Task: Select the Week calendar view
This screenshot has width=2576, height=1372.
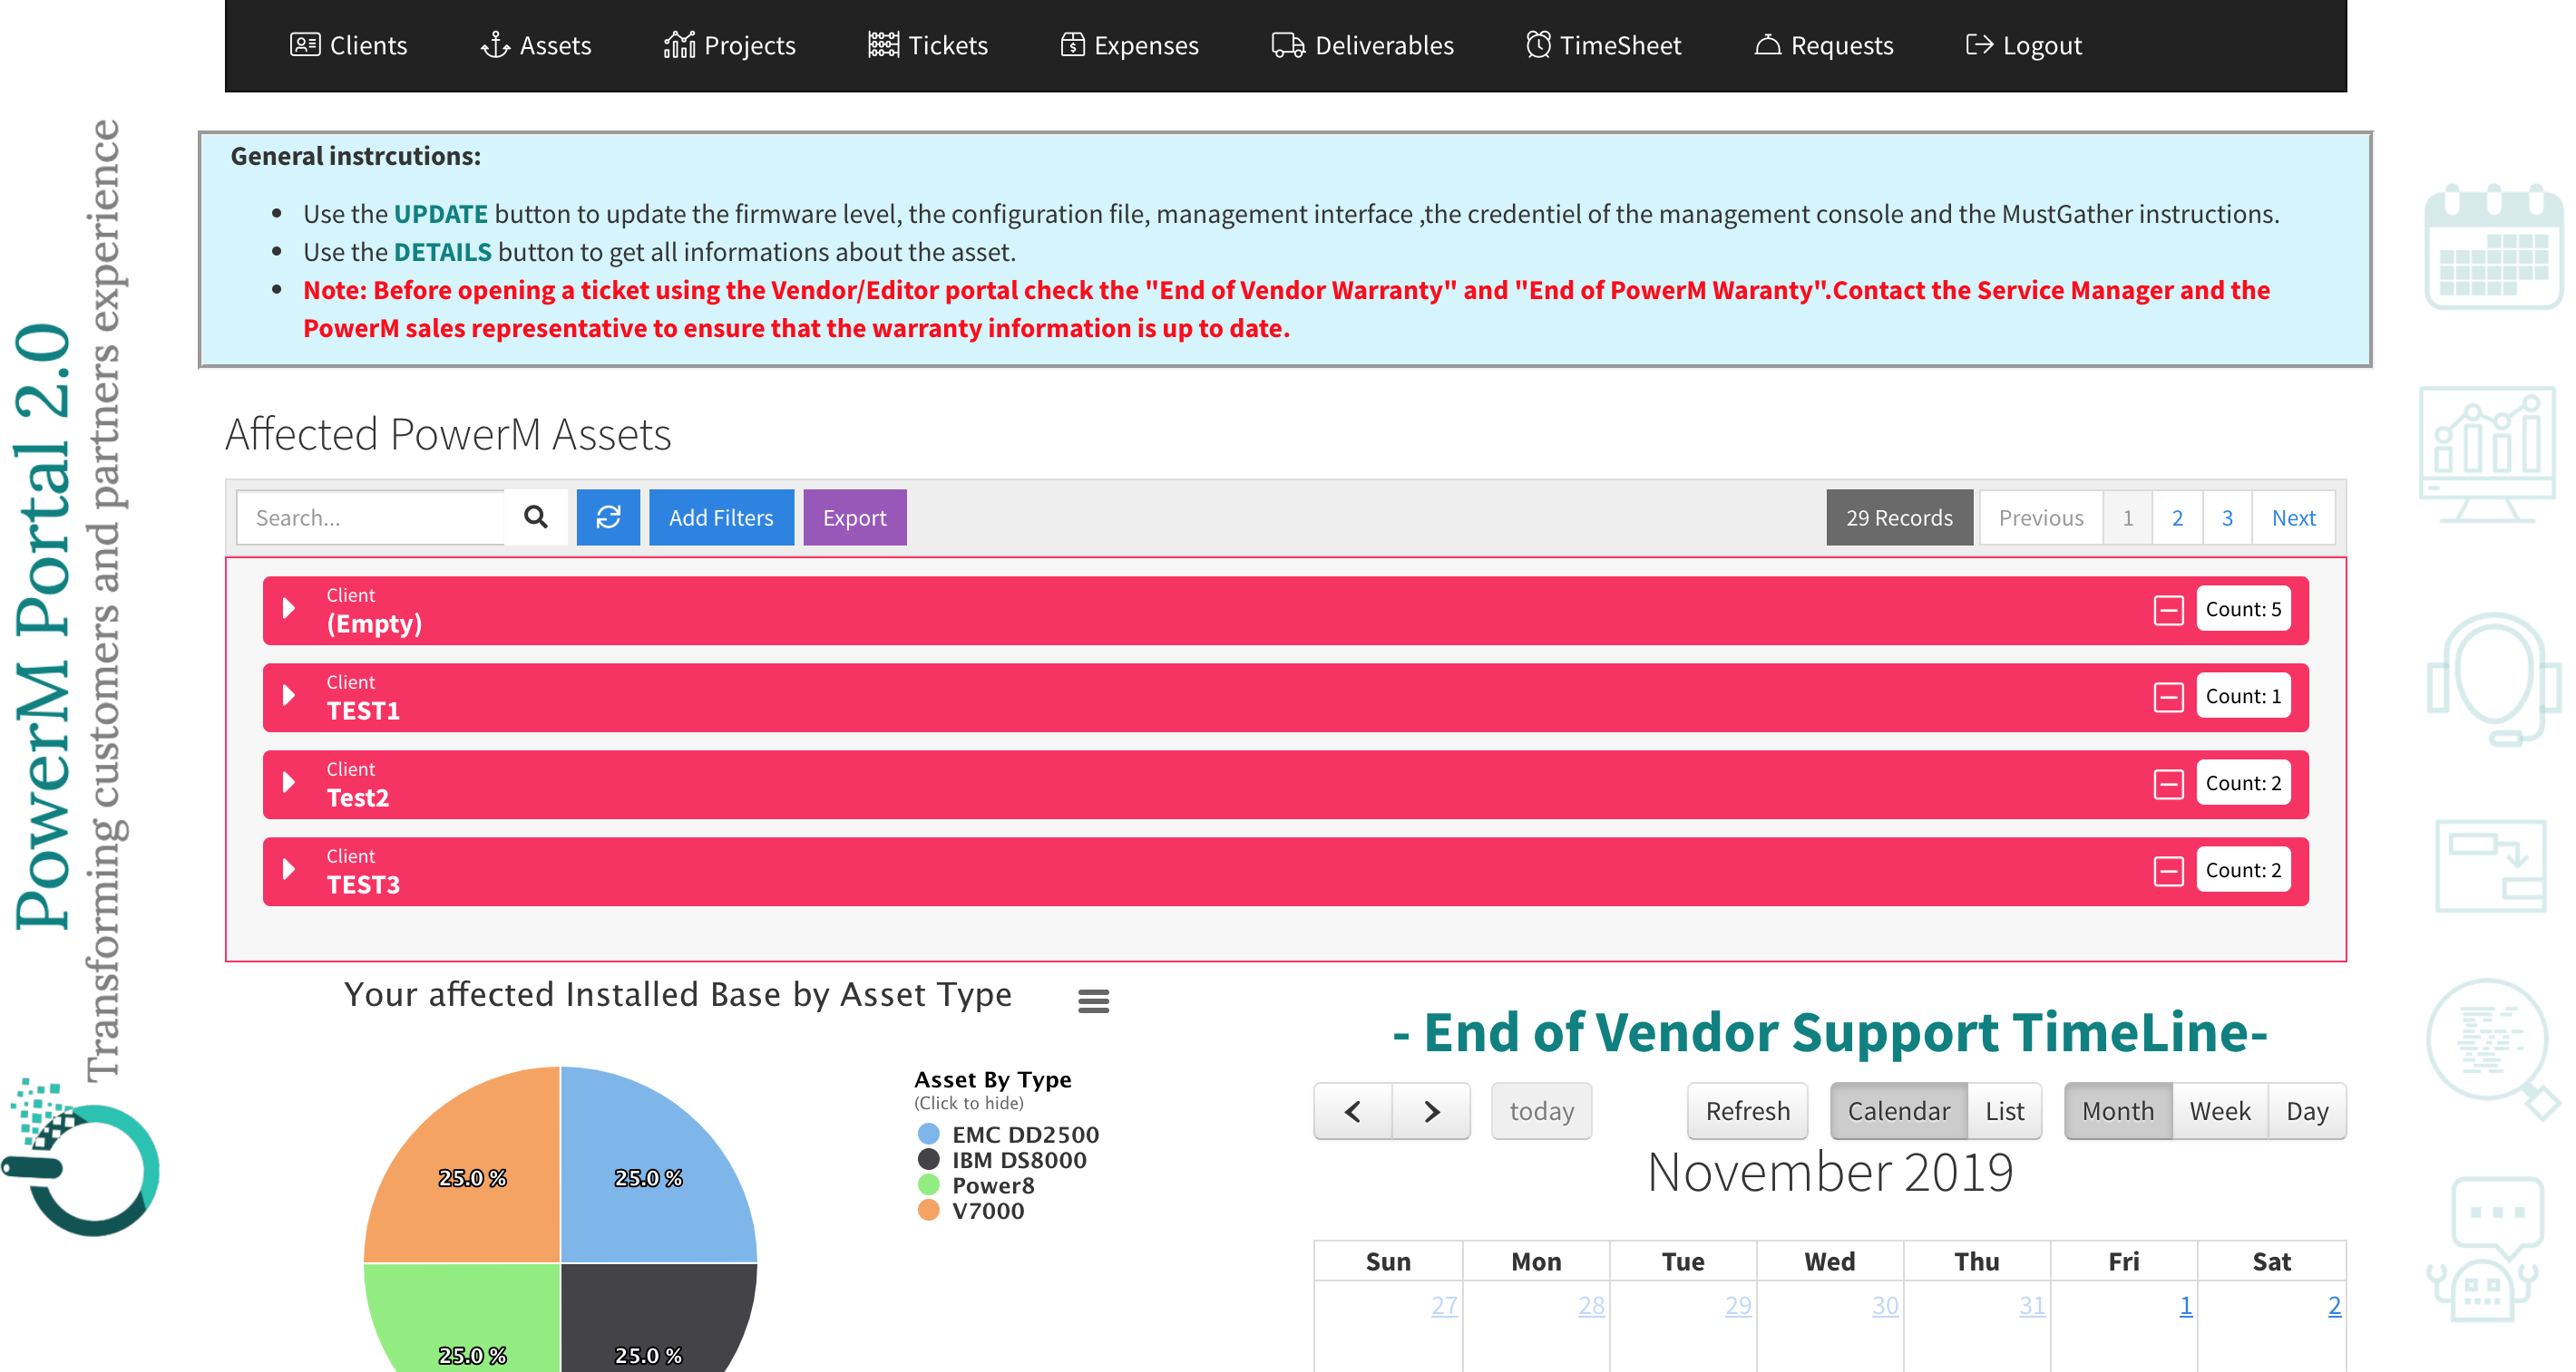Action: 2219,1110
